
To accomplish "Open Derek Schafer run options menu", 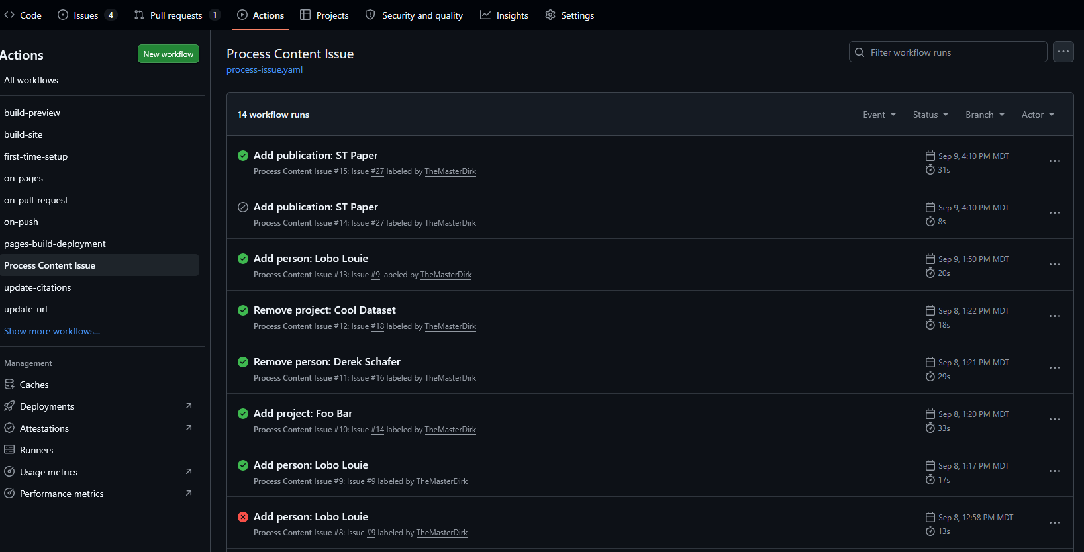I will [1055, 368].
